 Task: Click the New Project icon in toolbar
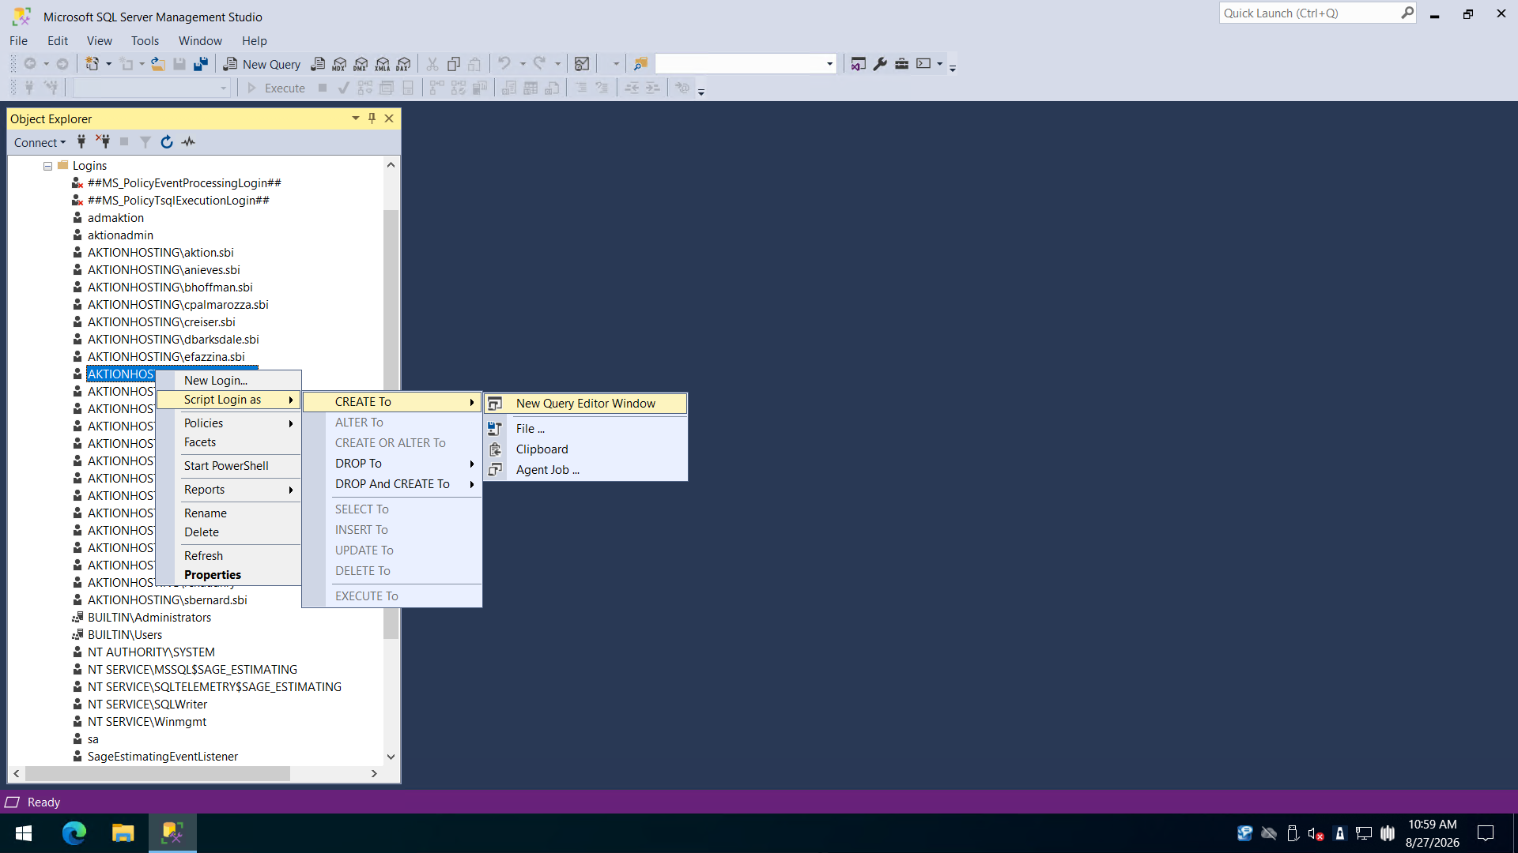[93, 64]
